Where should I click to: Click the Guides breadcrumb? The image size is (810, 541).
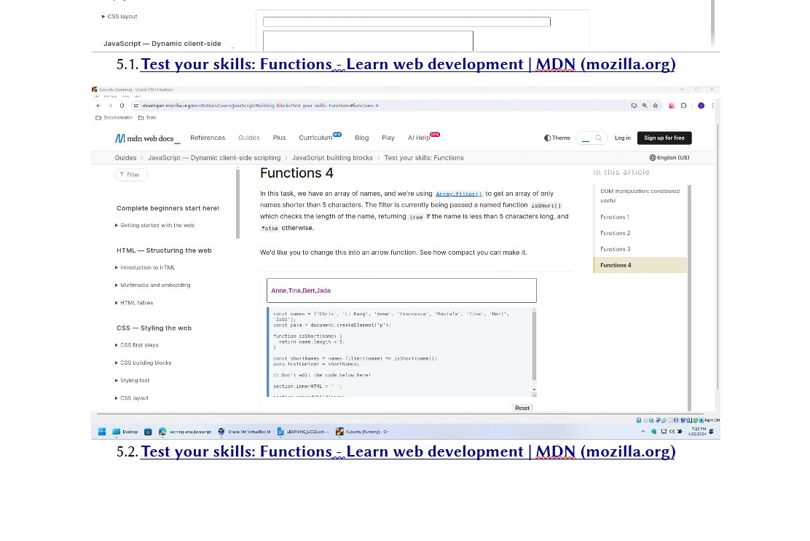click(x=125, y=158)
